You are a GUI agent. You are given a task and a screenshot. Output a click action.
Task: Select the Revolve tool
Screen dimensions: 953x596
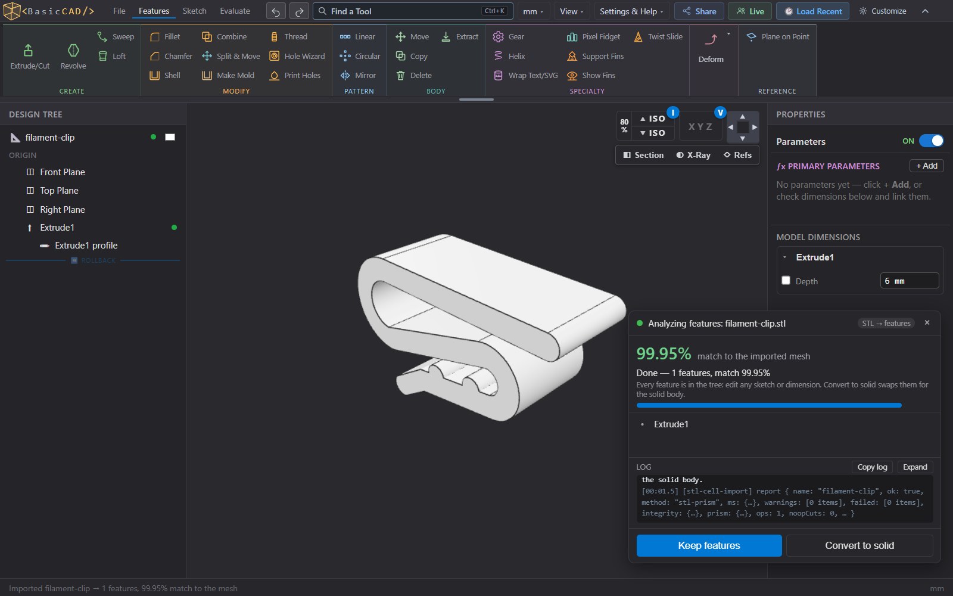tap(73, 57)
